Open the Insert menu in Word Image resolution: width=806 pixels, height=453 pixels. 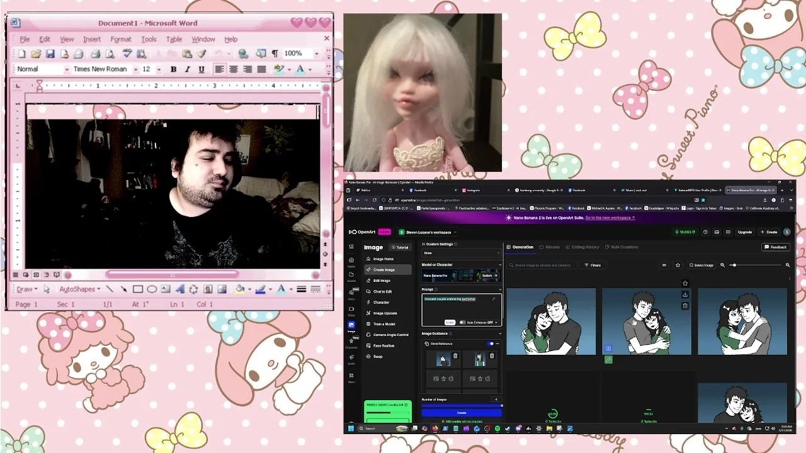pos(92,39)
